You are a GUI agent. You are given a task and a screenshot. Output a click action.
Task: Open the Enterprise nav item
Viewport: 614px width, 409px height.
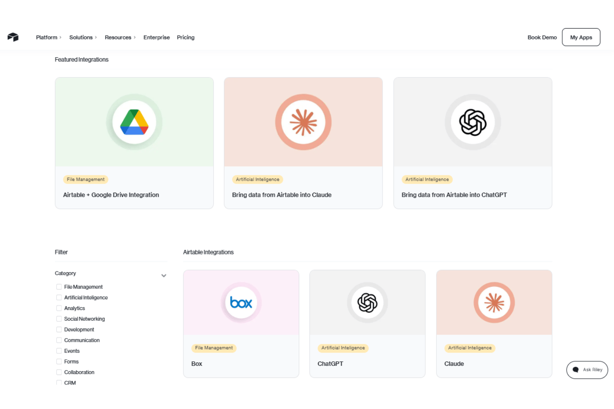156,37
